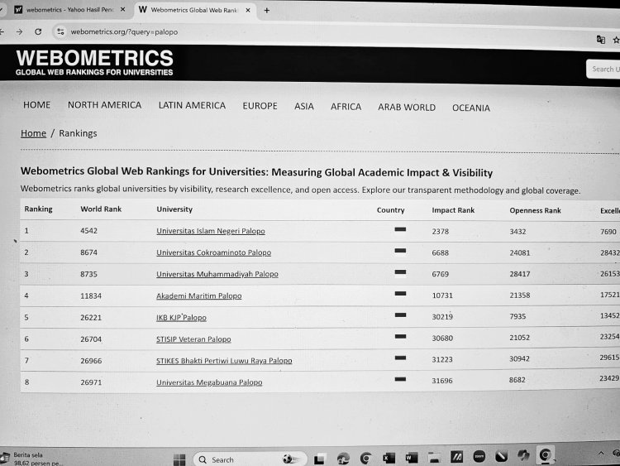620x466 pixels.
Task: Switch to webometrics Yahoo search tab
Action: click(x=69, y=9)
